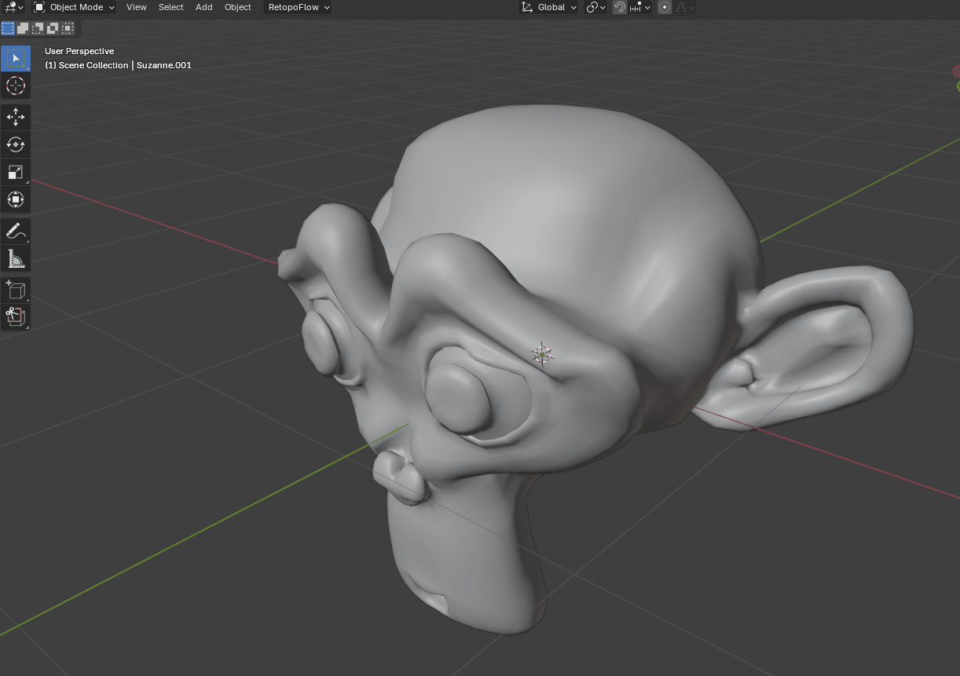This screenshot has width=960, height=676.
Task: Toggle snapping magnet button
Action: coord(620,7)
